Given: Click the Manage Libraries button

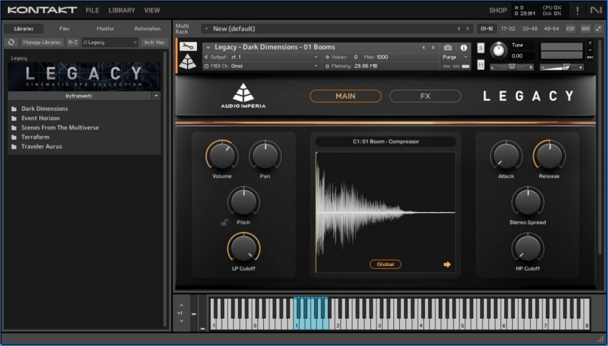Looking at the screenshot, I should tap(42, 42).
